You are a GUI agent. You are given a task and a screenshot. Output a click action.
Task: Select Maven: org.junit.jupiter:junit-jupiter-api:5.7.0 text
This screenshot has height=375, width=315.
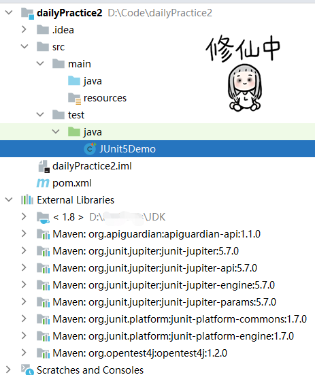(155, 268)
